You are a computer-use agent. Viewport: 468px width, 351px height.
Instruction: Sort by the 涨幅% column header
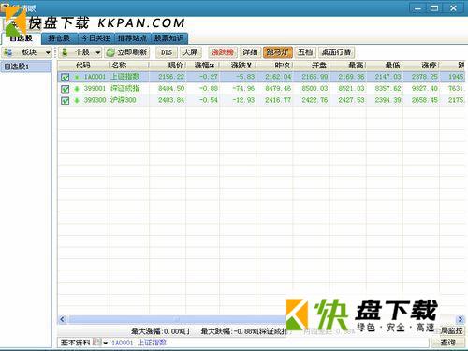click(203, 66)
